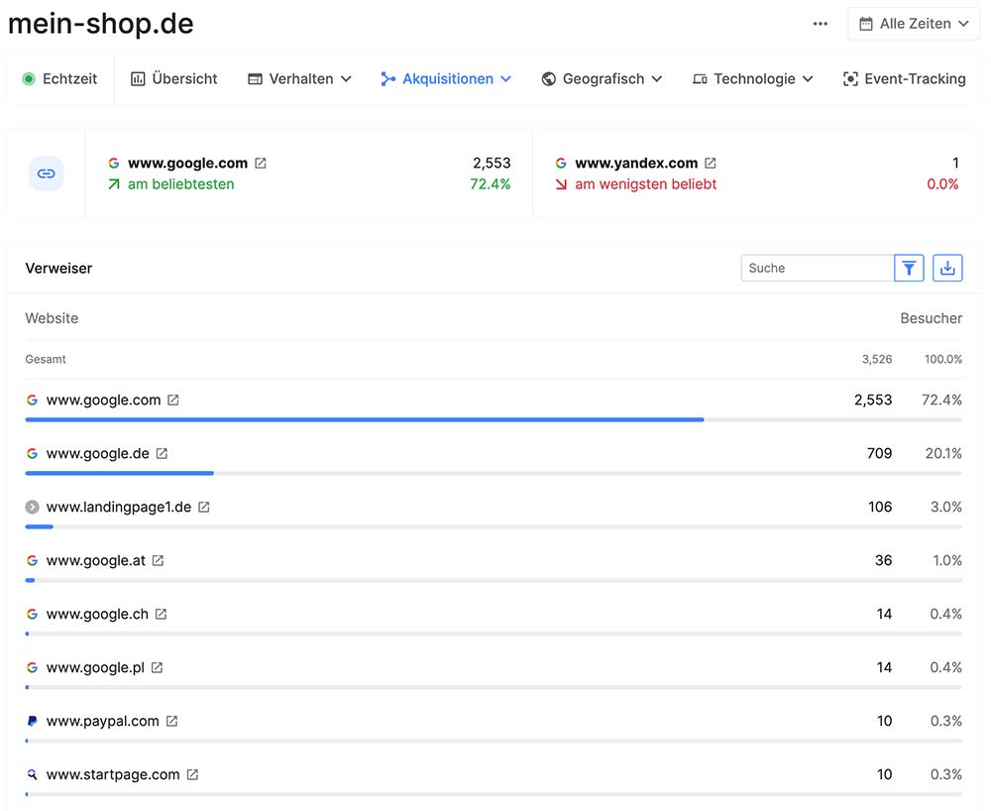
Task: Open the external link for www.google.de
Action: tap(164, 453)
